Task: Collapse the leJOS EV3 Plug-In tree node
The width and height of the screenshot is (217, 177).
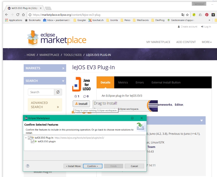Action: tap(26, 138)
